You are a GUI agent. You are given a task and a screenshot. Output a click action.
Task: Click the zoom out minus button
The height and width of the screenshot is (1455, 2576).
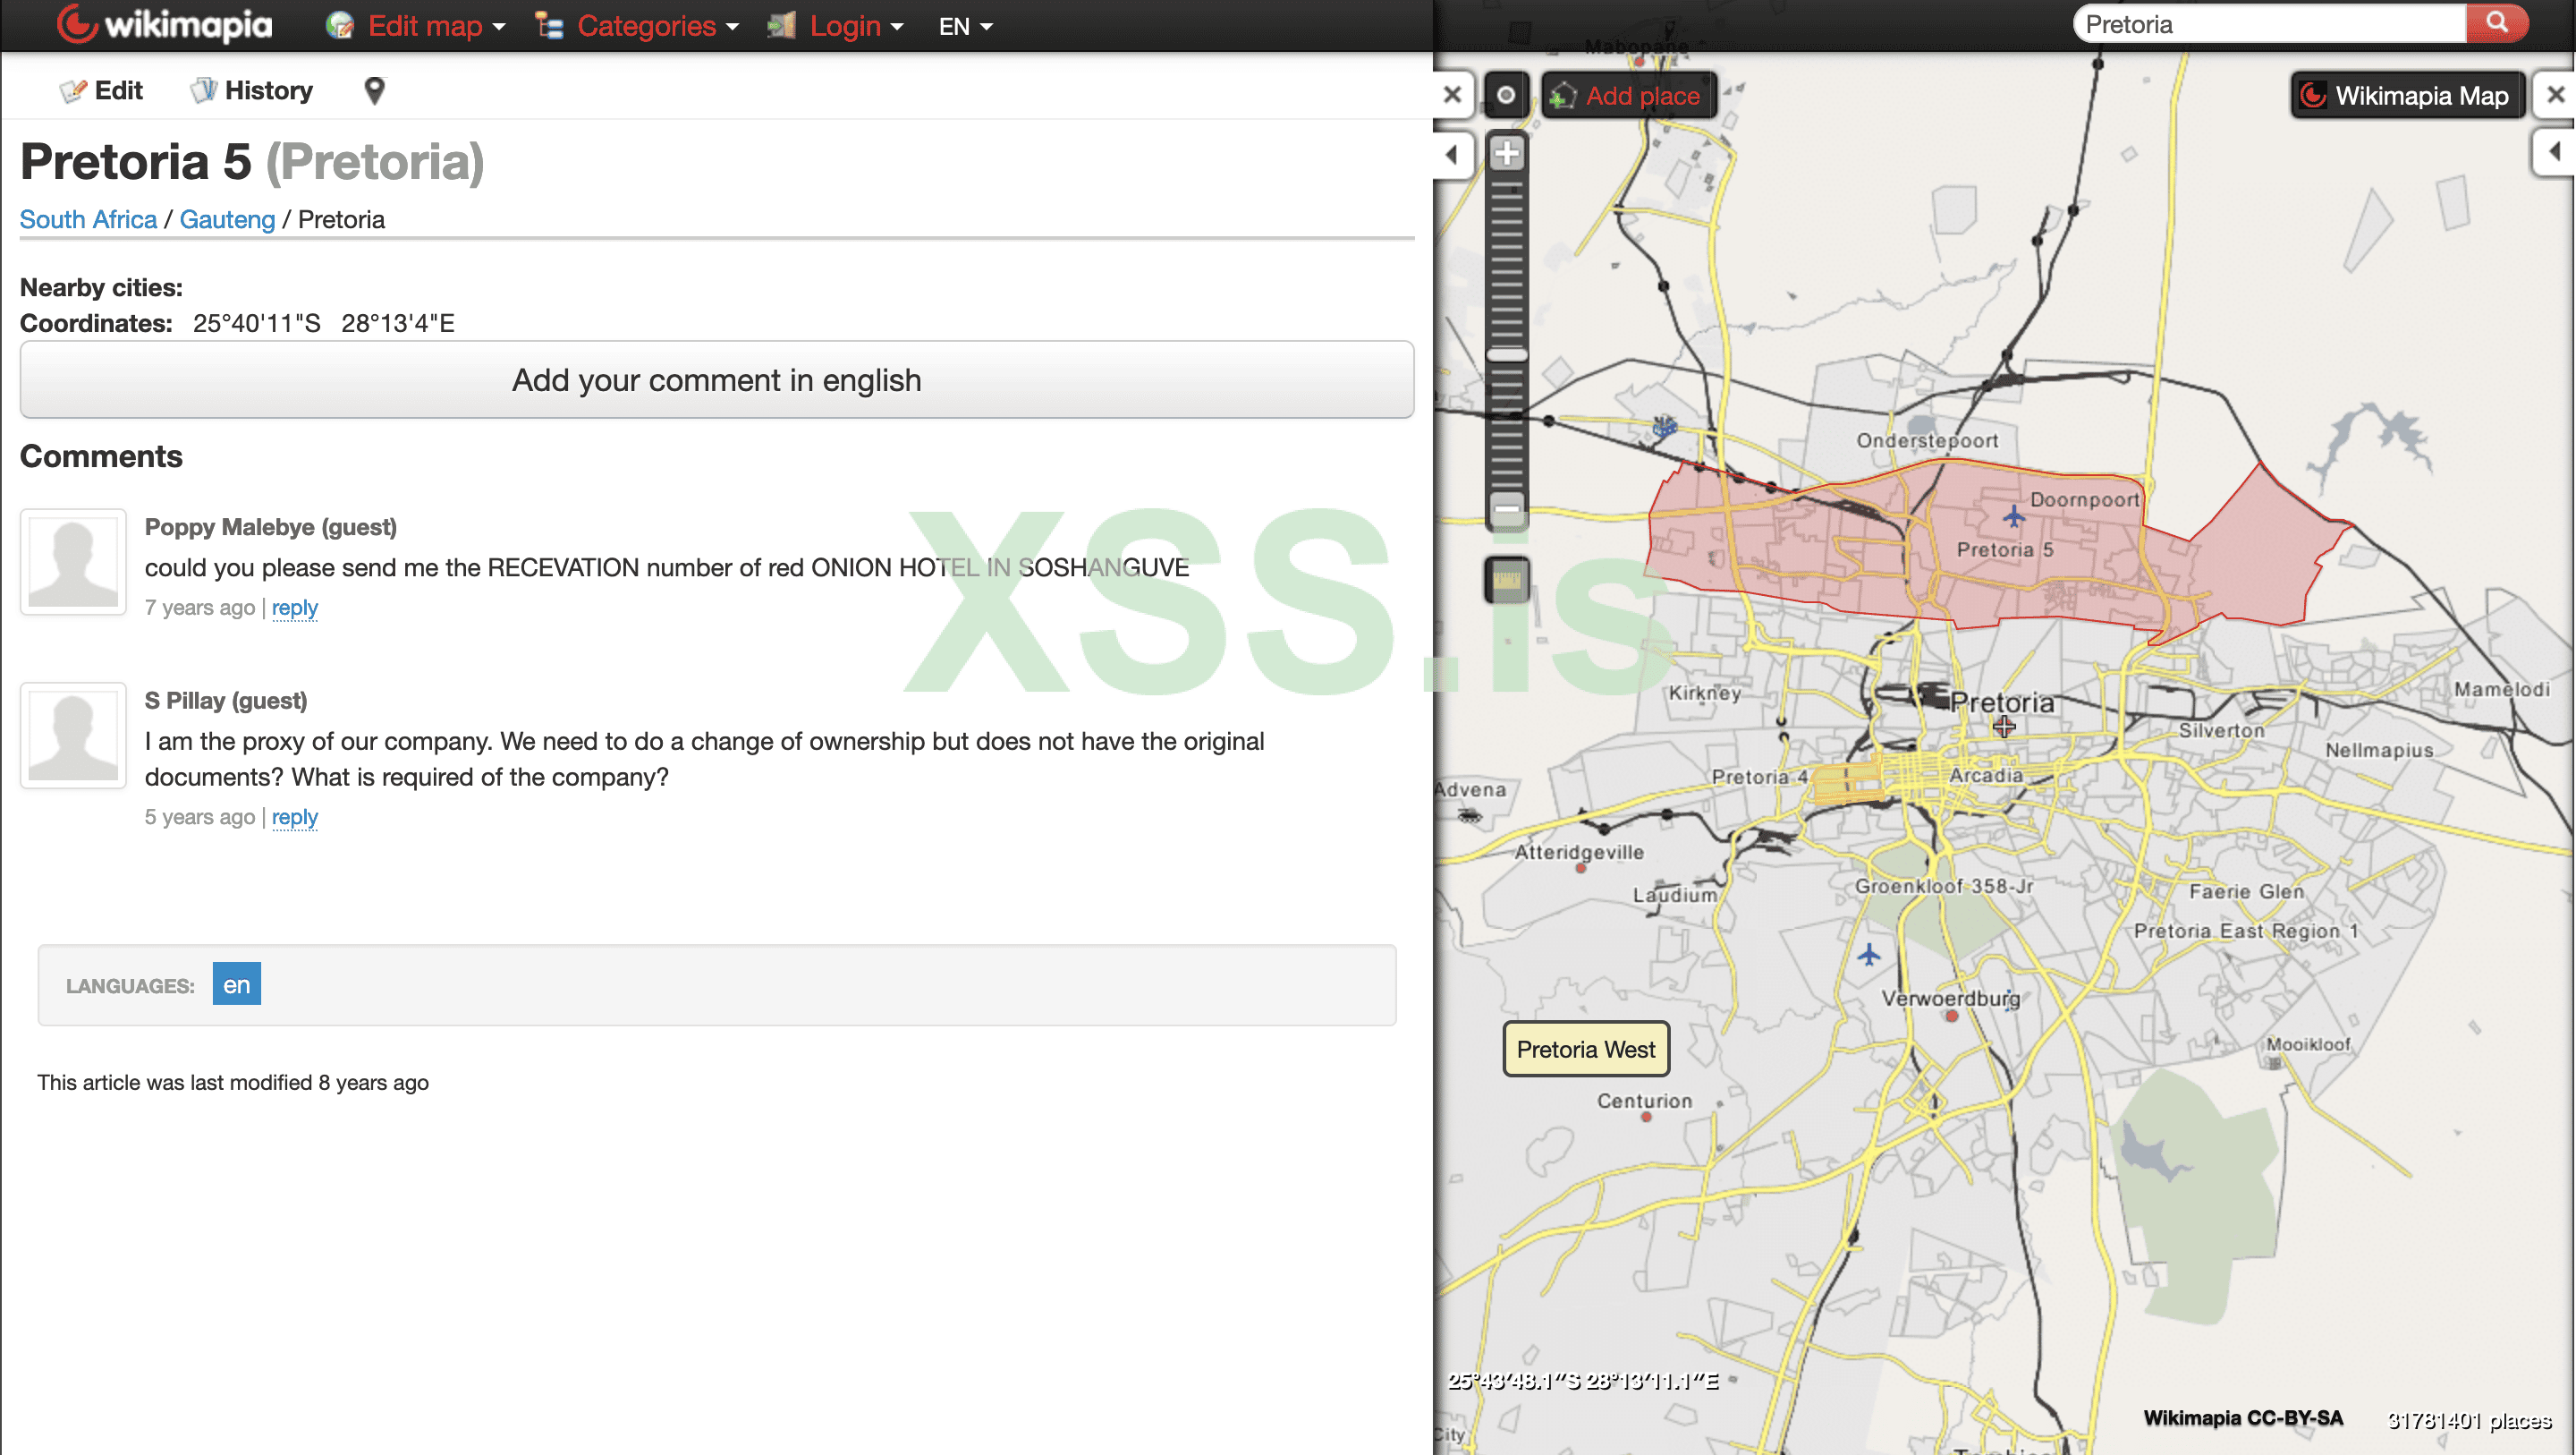pos(1507,508)
